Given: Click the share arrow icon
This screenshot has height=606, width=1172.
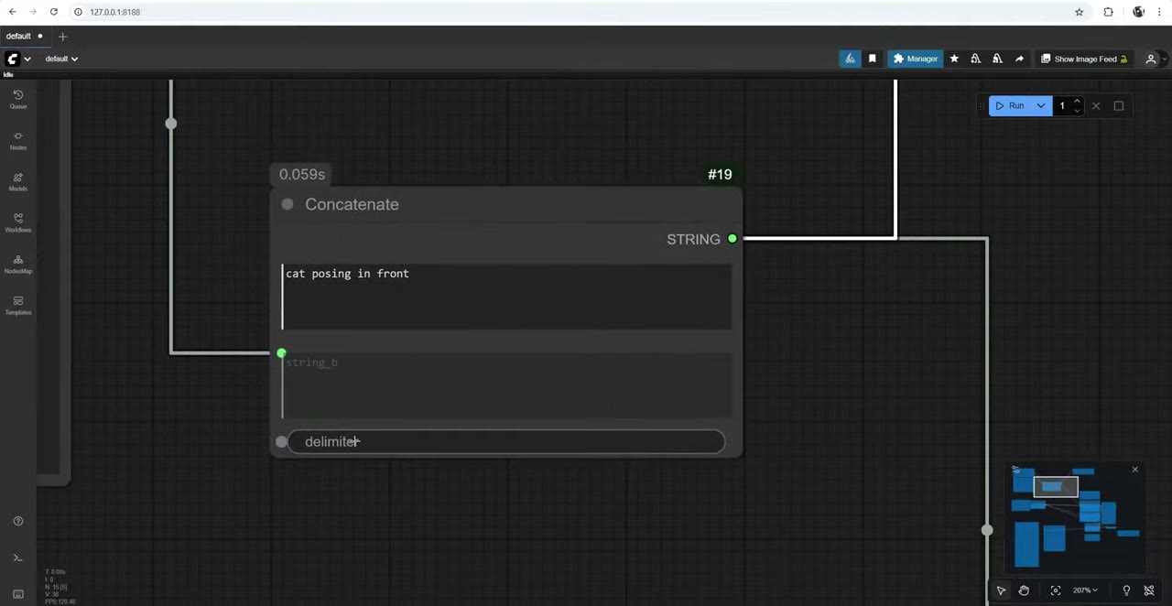Looking at the screenshot, I should 1019,59.
